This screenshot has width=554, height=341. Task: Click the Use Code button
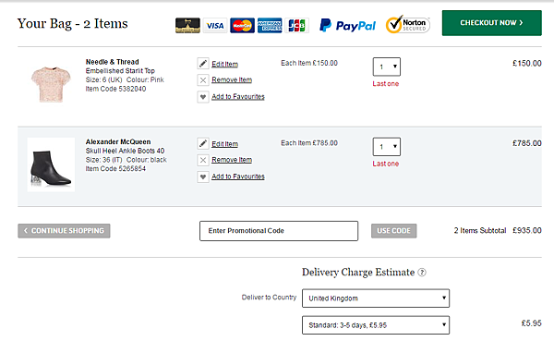coord(393,231)
